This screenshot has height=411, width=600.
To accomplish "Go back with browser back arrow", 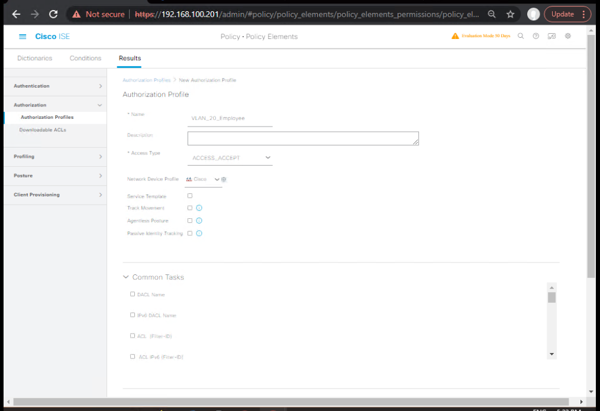I will pos(16,14).
